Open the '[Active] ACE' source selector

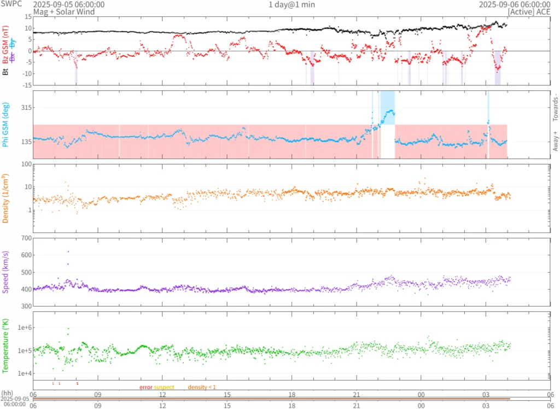pyautogui.click(x=528, y=11)
